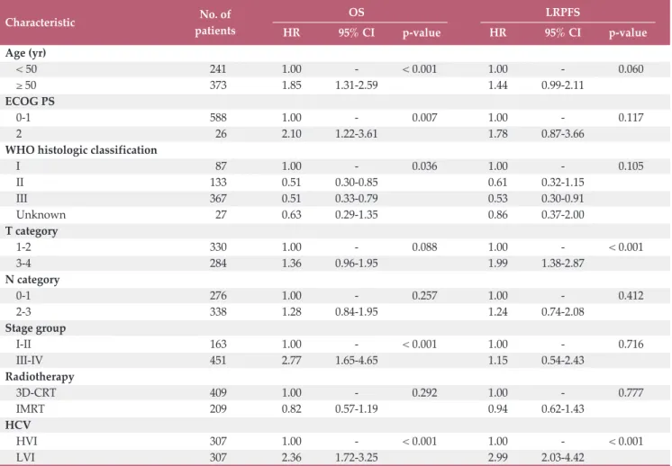The image size is (672, 466).
Task: Select confidence interval "1.65-4.65"
Action: tap(357, 361)
